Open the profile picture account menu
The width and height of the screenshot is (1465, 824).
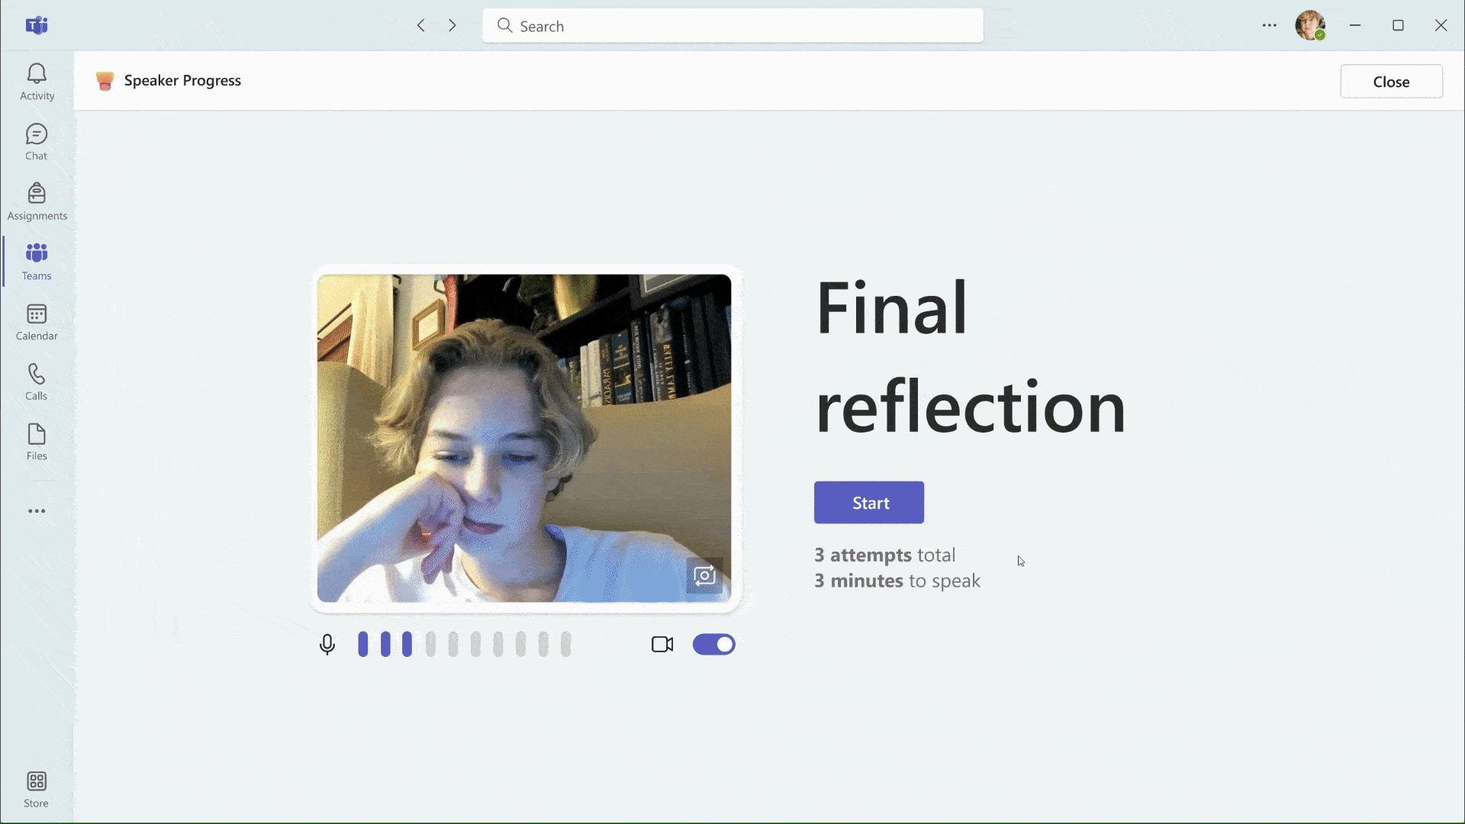point(1310,25)
